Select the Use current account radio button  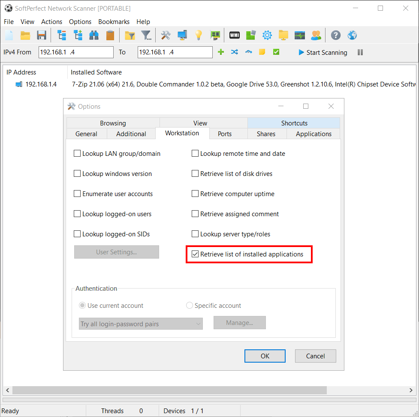click(x=82, y=306)
